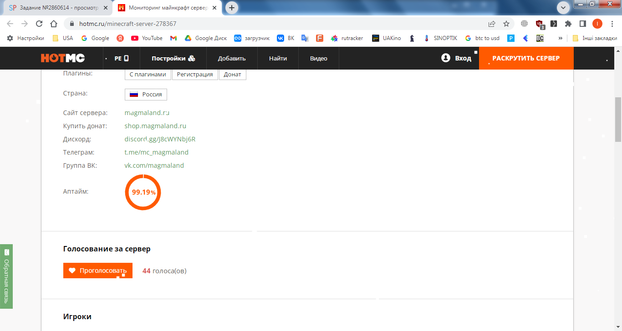Click the address bar URL
622x331 pixels.
(x=127, y=24)
